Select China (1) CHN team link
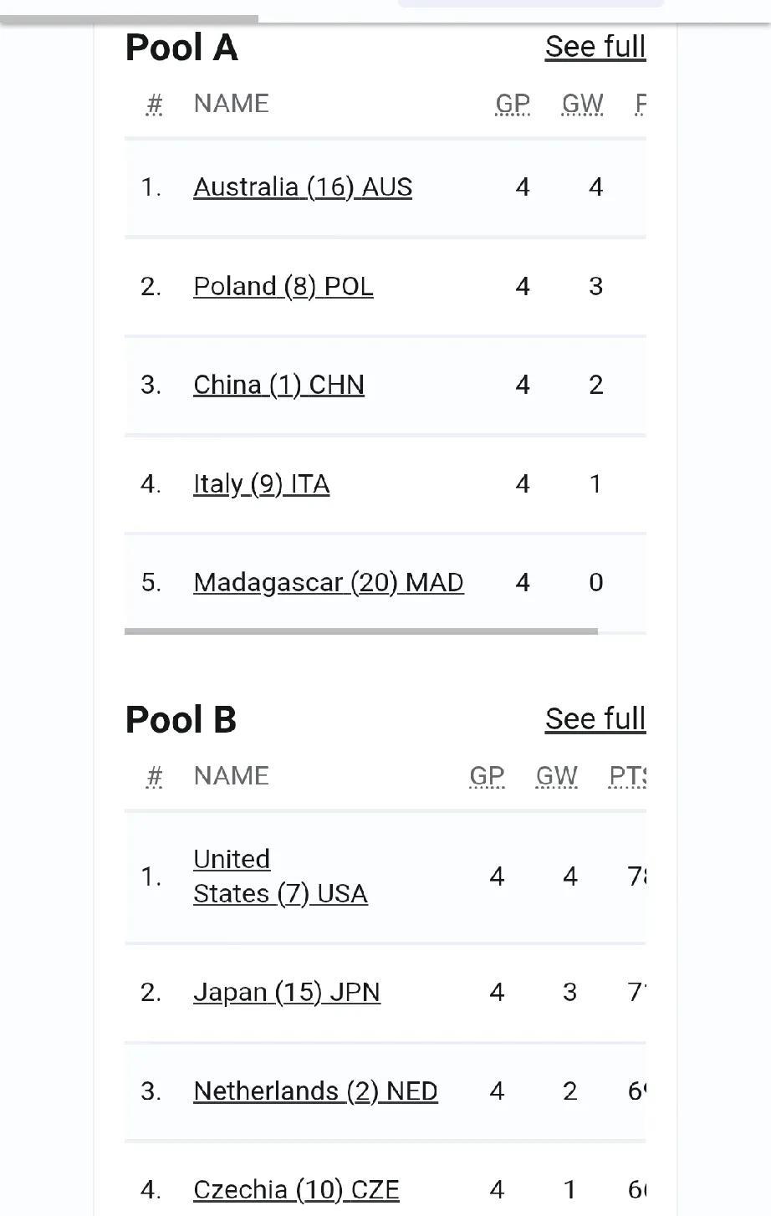This screenshot has height=1216, width=771. [x=278, y=385]
